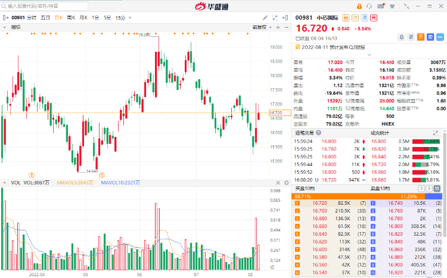
Task: Zoom in chart with plus icon
Action: [278, 27]
